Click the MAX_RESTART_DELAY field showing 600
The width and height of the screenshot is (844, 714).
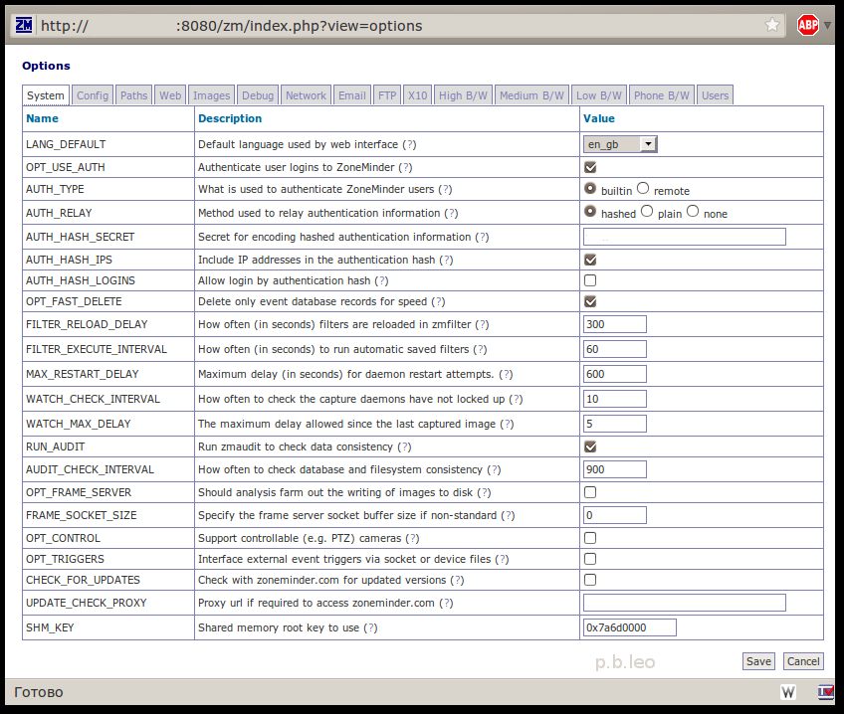pyautogui.click(x=615, y=374)
